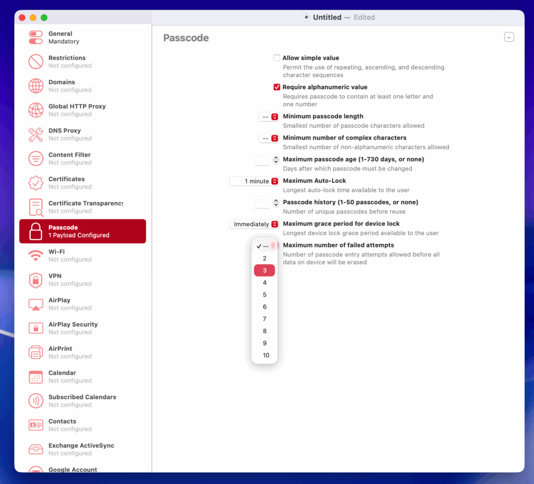Open the Minimum passcode length dropdown

pos(269,117)
